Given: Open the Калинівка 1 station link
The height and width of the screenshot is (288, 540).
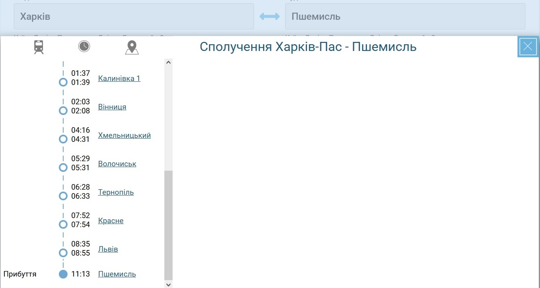Looking at the screenshot, I should tap(119, 78).
